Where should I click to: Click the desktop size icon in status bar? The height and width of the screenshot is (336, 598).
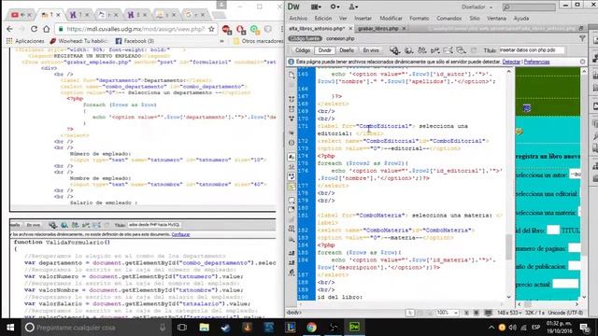pos(488,313)
